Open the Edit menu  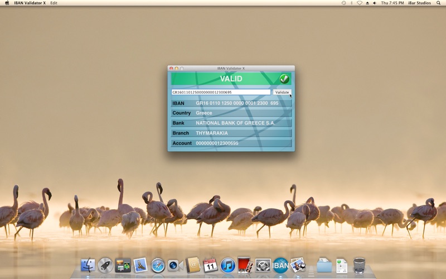54,3
